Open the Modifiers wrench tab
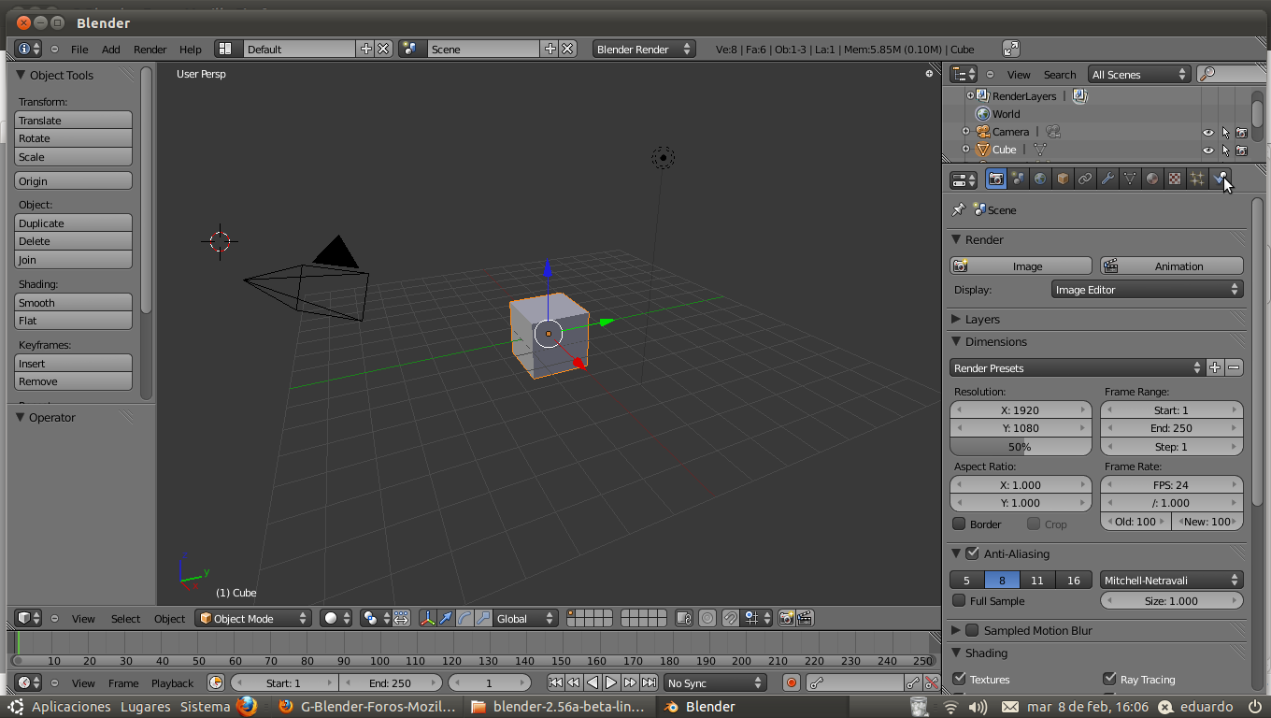The image size is (1271, 718). pyautogui.click(x=1107, y=179)
